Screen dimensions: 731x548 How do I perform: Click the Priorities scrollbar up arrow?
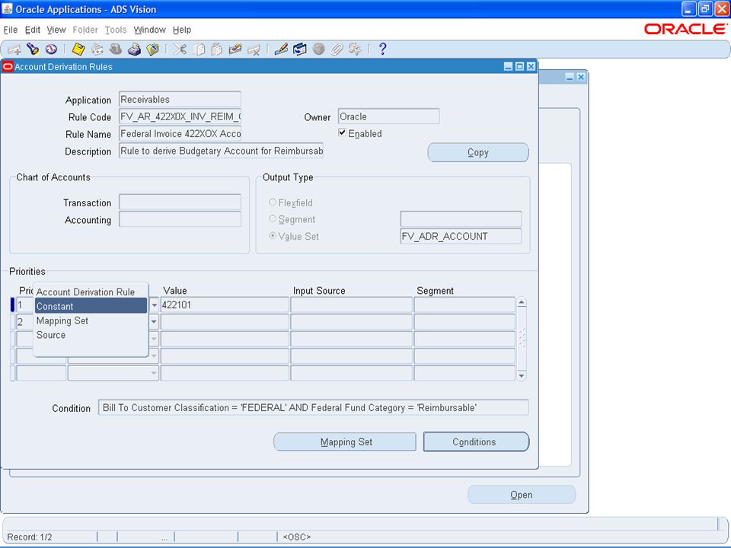[x=522, y=302]
